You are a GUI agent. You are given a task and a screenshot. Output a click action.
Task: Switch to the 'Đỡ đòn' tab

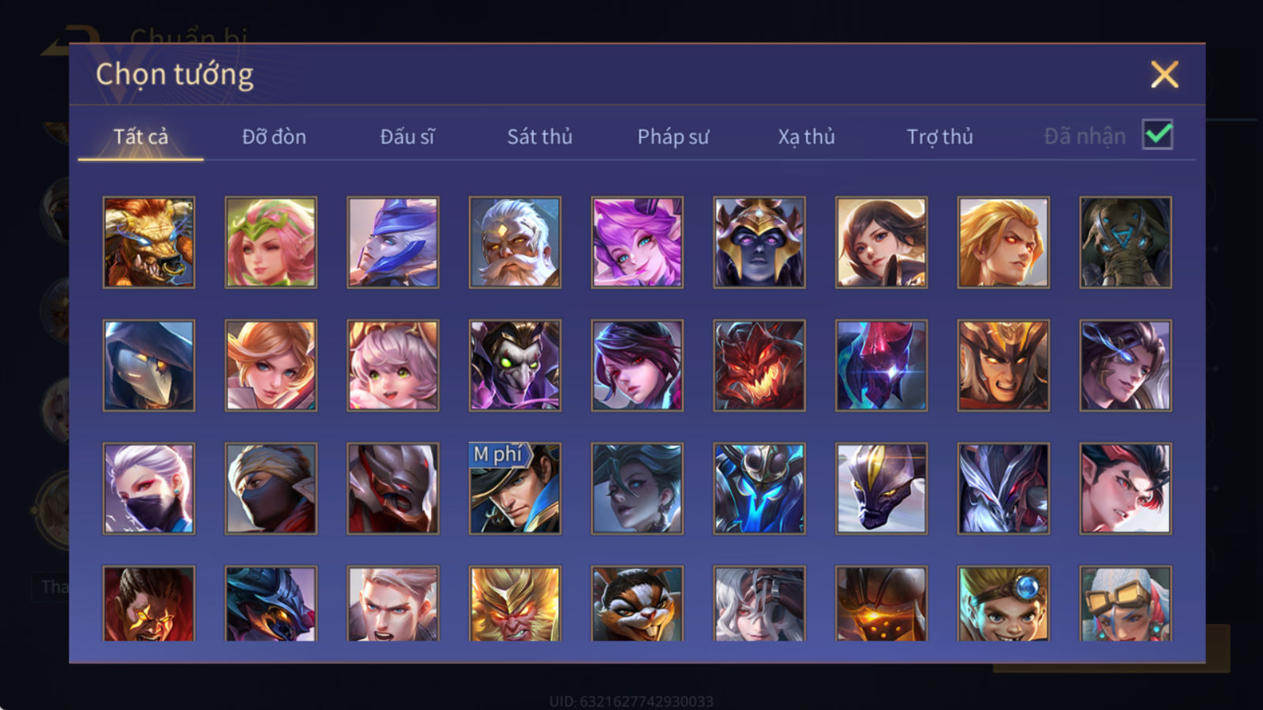pos(274,136)
